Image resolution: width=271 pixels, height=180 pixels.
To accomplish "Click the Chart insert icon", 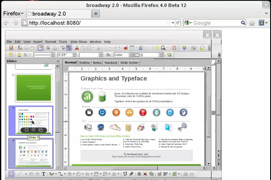I will coord(126,48).
